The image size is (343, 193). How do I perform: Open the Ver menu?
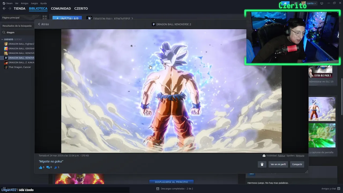[x=17, y=3]
